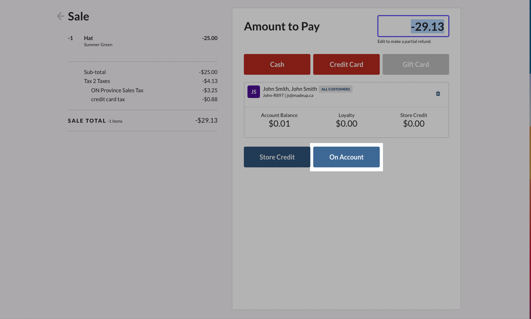The image size is (531, 319).
Task: Select the Cash payment button
Action: 277,64
